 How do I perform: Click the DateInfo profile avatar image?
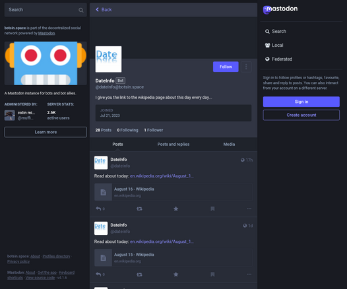pyautogui.click(x=108, y=59)
